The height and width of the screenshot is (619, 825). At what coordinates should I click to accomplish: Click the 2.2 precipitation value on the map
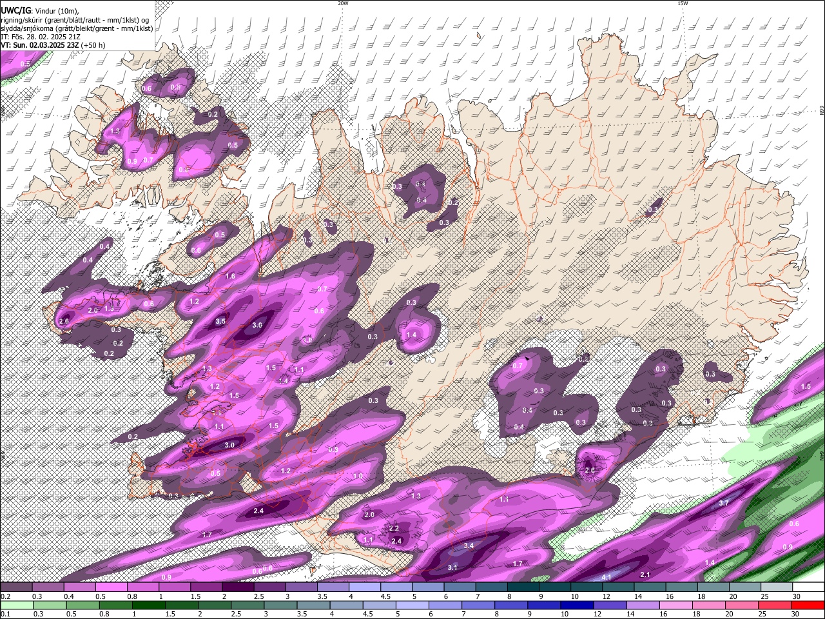(x=394, y=528)
